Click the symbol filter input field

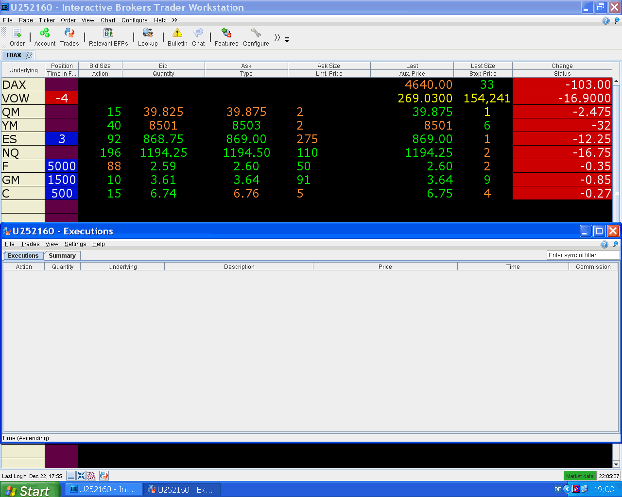[x=583, y=255]
